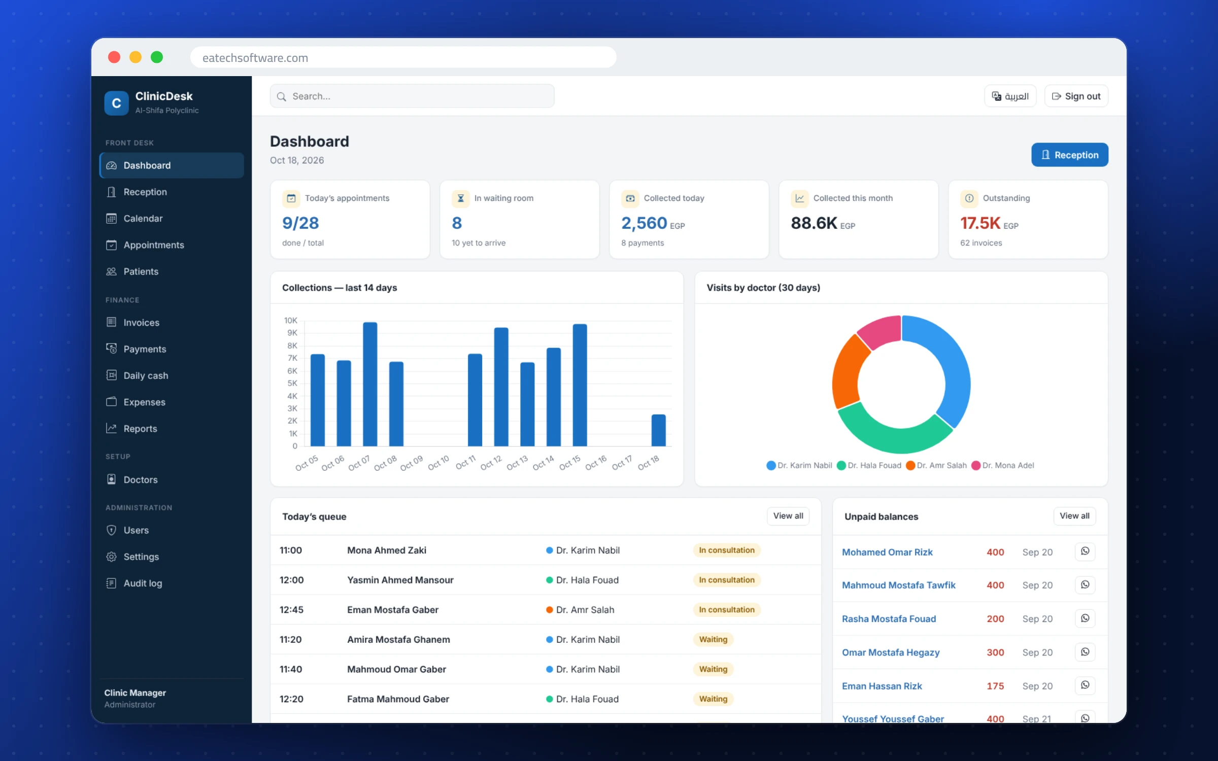View all of Today's queue

[788, 516]
